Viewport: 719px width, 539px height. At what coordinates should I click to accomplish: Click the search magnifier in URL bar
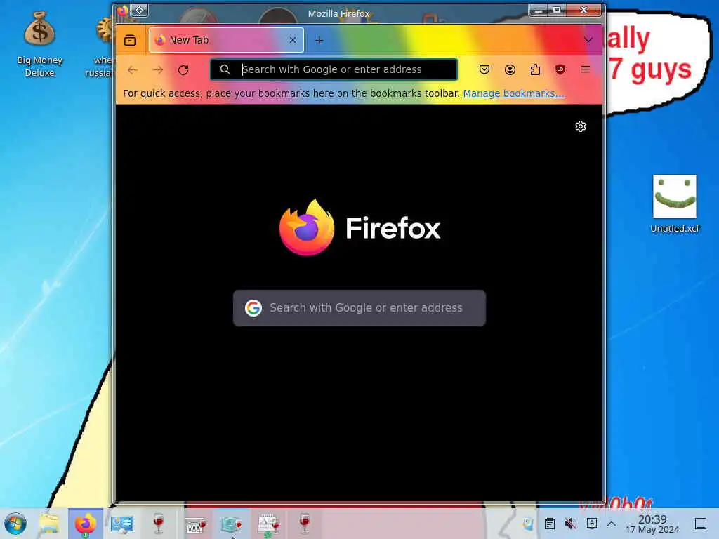tap(225, 69)
